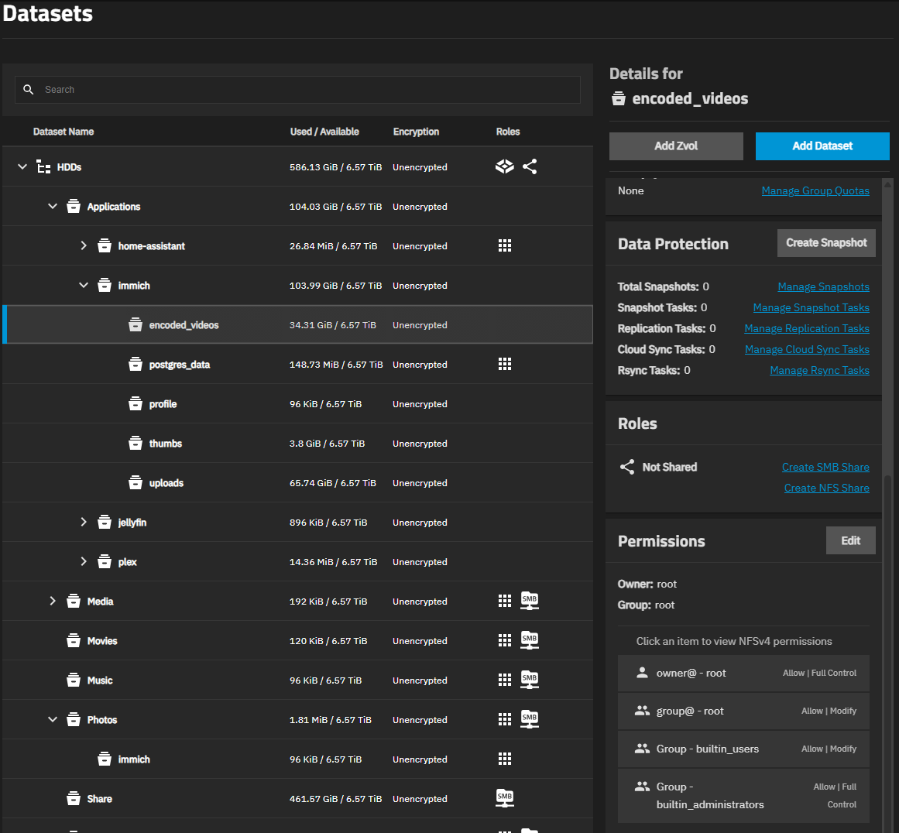Click the VM storage icon in HDDs row
The width and height of the screenshot is (899, 833).
point(505,166)
